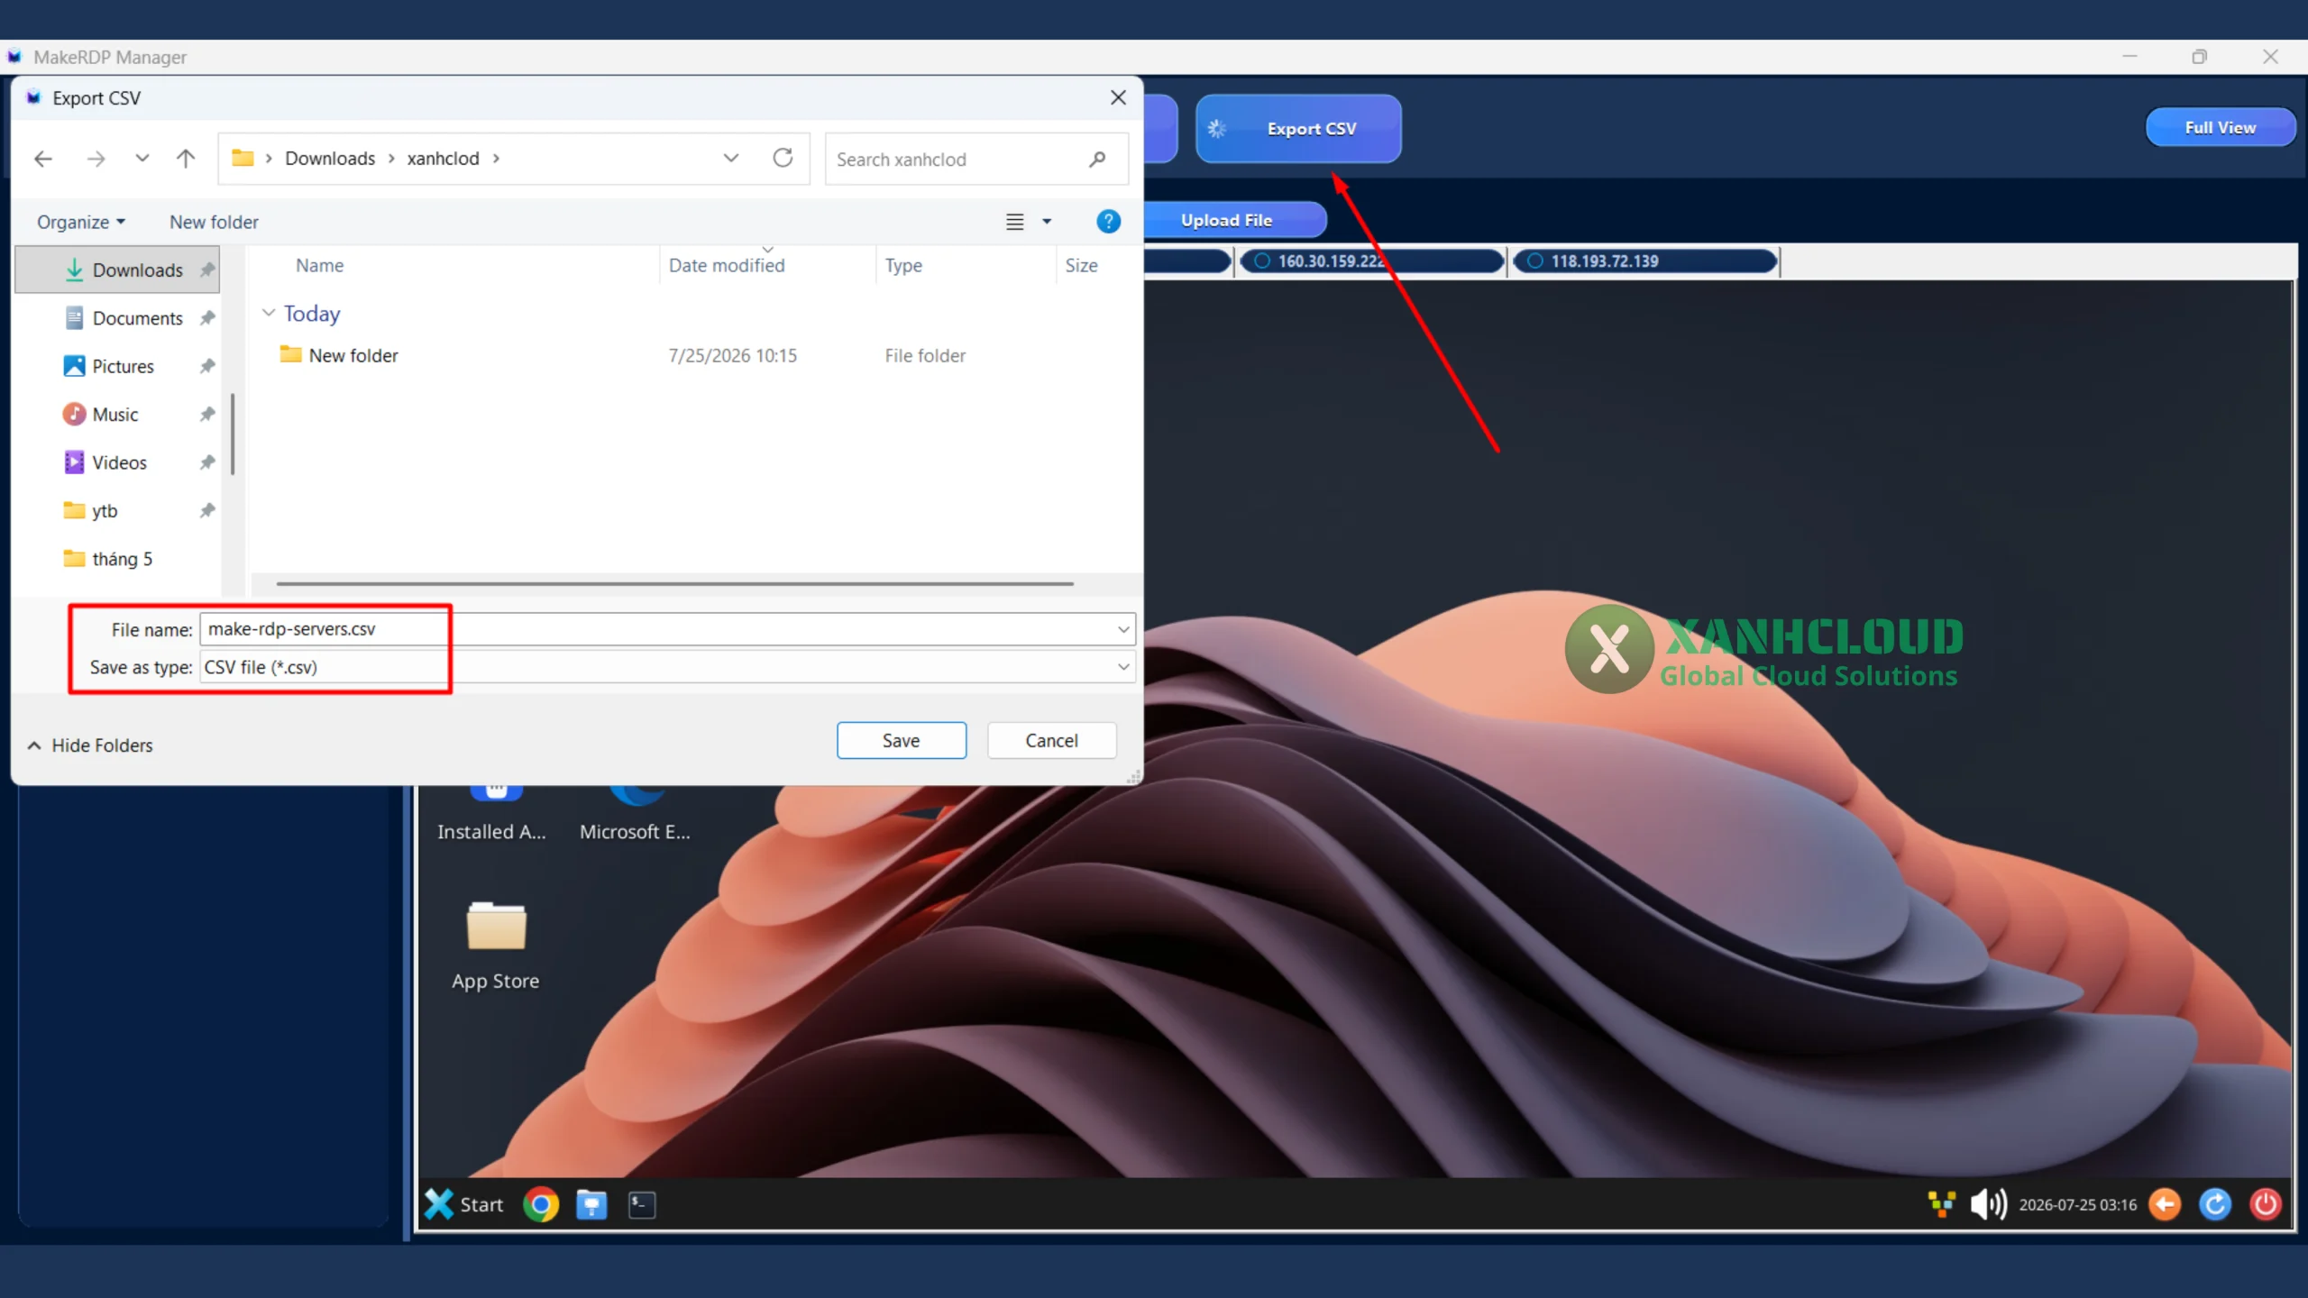Click xanhclod in the address breadcrumb
Viewport: 2308px width, 1298px height.
(x=443, y=159)
